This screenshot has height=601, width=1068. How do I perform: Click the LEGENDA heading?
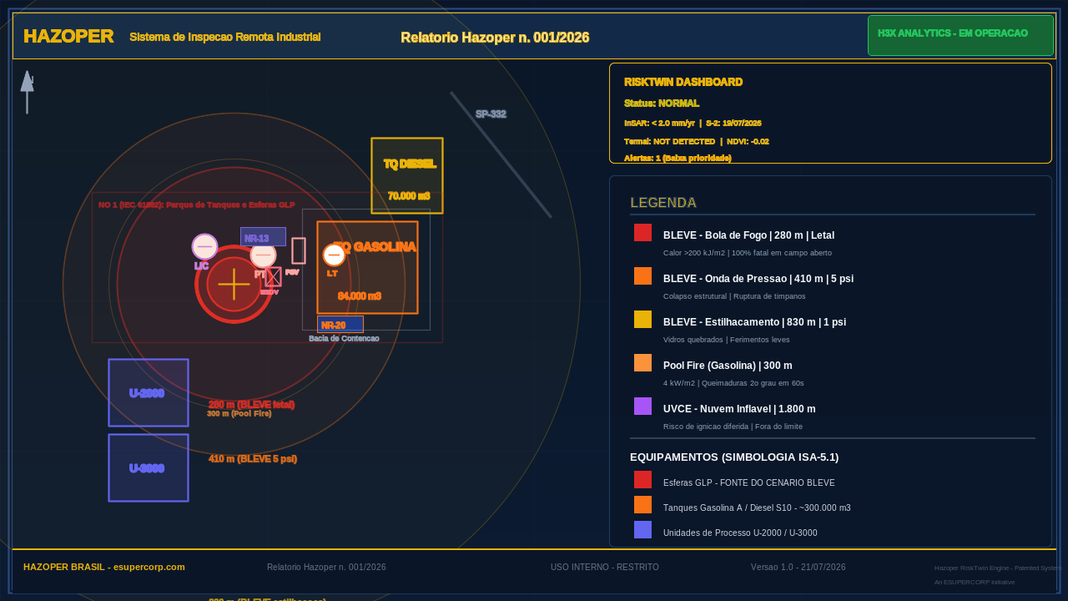(x=663, y=202)
